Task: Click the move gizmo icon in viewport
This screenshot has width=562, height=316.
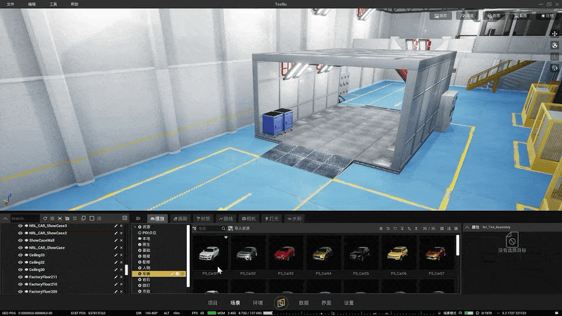Action: click(555, 34)
